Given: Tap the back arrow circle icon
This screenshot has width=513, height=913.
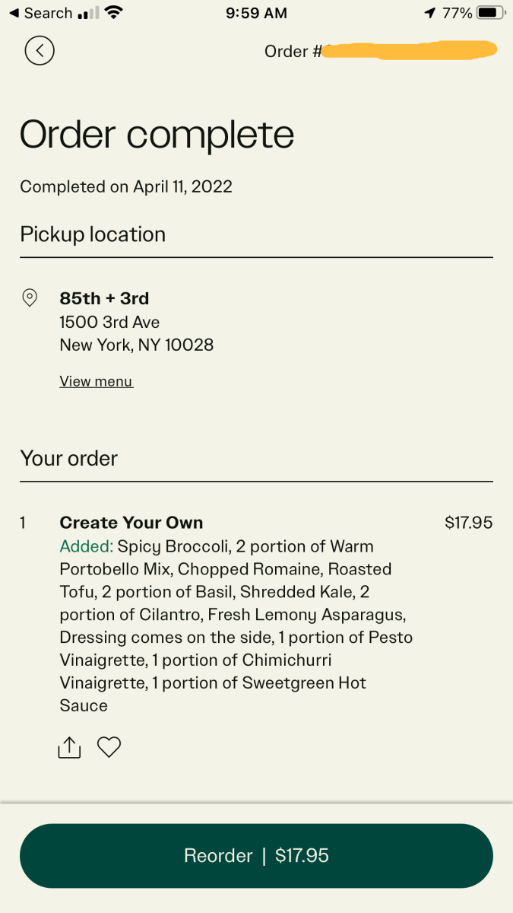Looking at the screenshot, I should [40, 51].
